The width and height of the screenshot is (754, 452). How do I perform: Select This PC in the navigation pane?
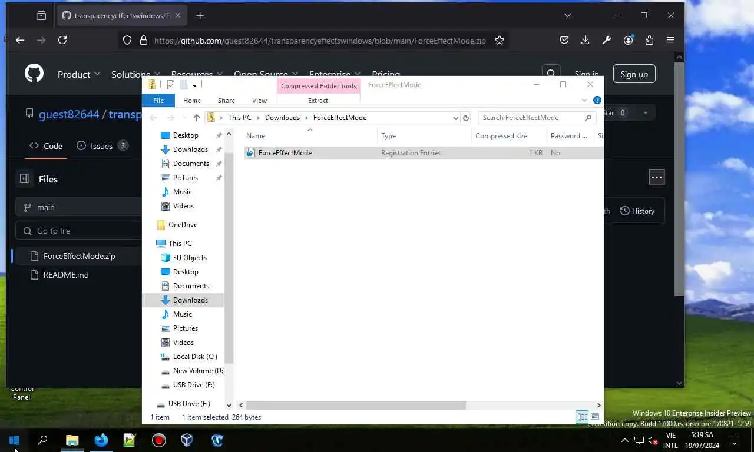180,244
